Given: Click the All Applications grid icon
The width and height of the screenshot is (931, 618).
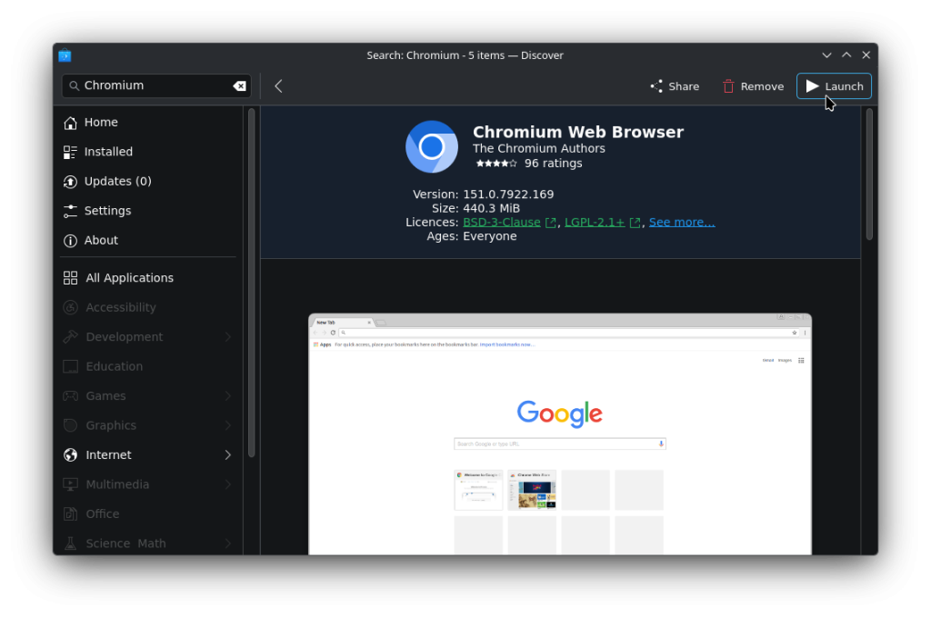Looking at the screenshot, I should coord(70,278).
